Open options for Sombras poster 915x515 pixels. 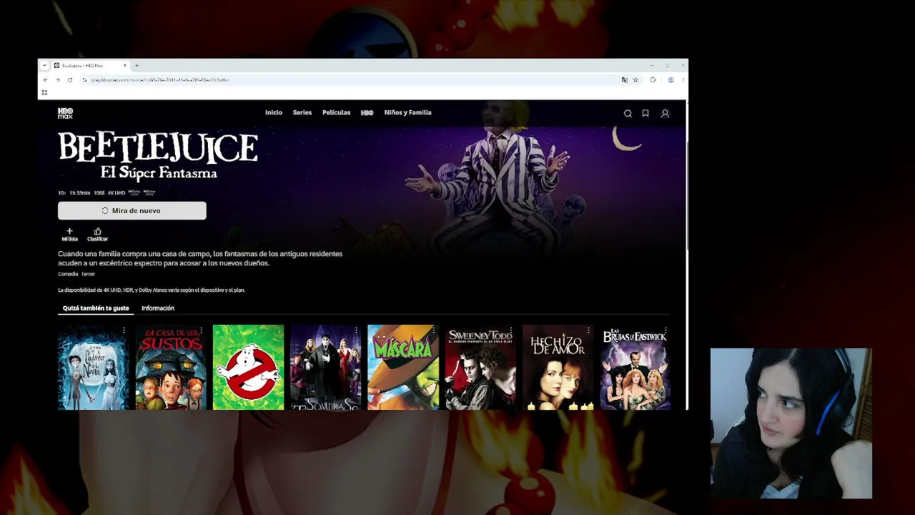(356, 330)
